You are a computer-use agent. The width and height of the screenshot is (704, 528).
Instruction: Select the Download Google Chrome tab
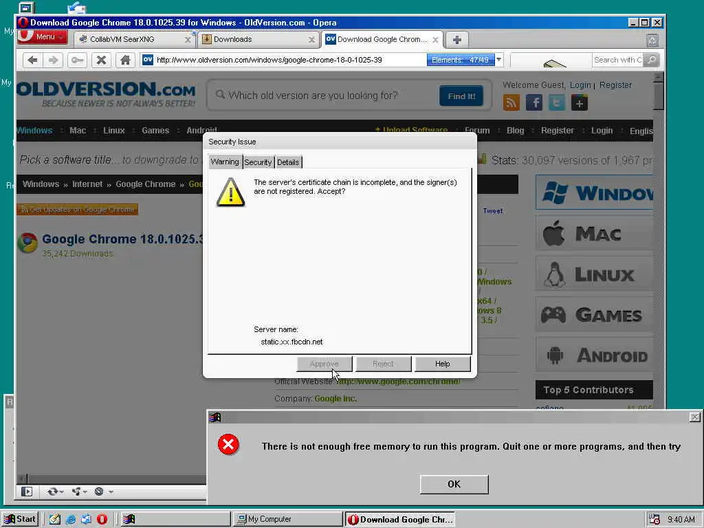tap(382, 39)
